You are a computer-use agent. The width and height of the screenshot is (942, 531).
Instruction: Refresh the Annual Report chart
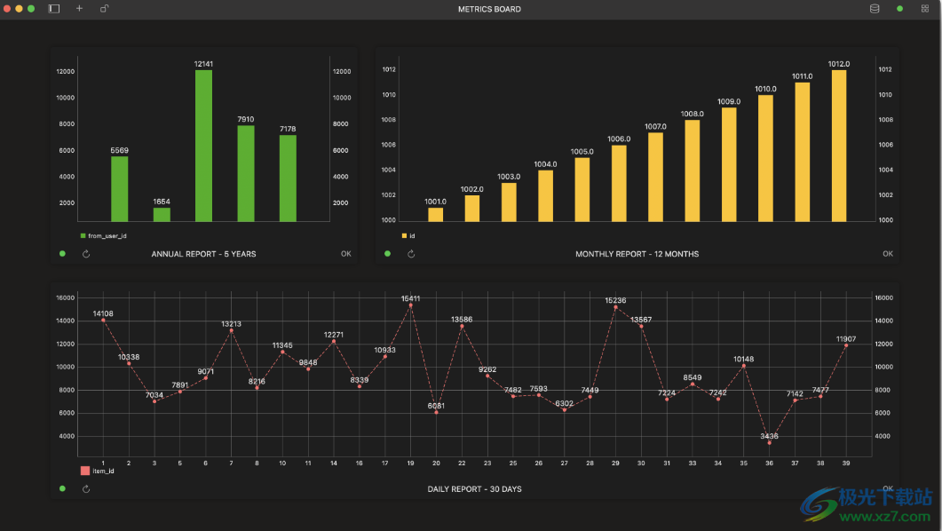86,254
